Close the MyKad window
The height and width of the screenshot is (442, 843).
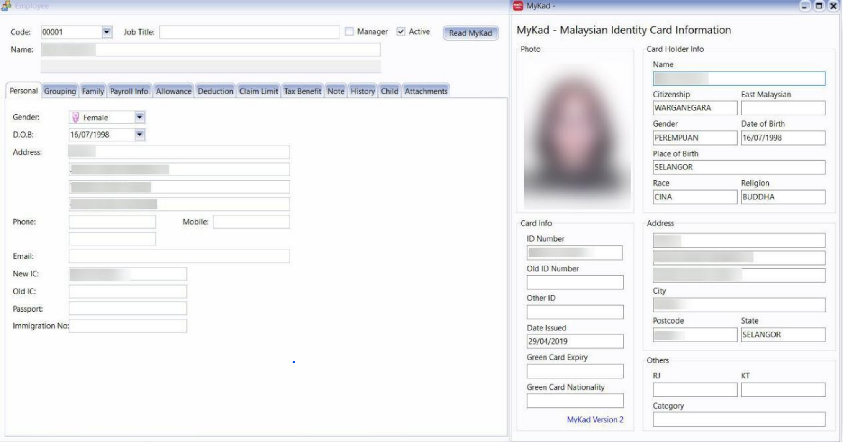tap(833, 6)
